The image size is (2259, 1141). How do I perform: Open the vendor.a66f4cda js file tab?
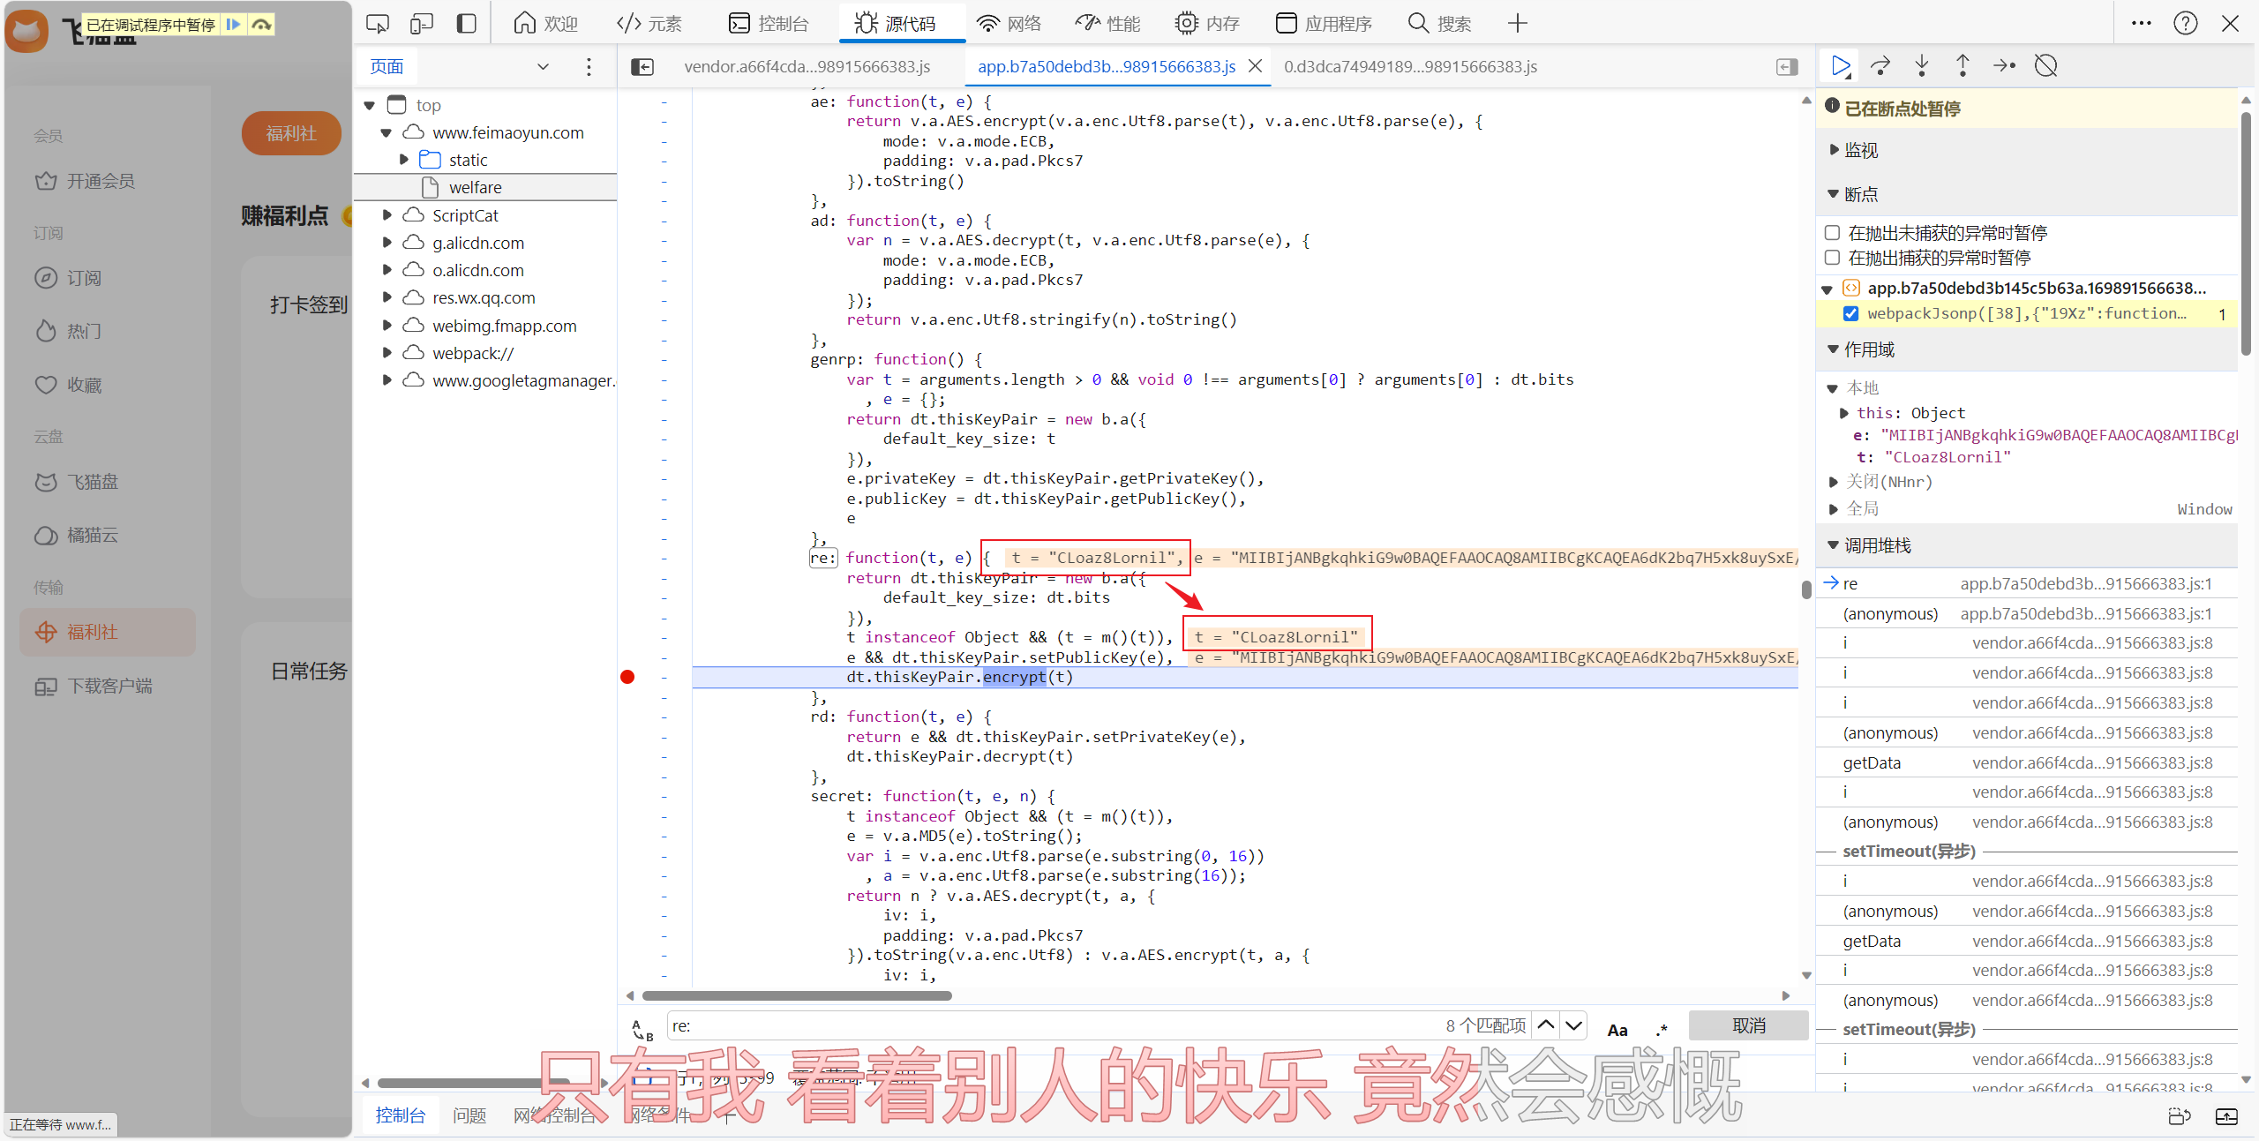[807, 67]
